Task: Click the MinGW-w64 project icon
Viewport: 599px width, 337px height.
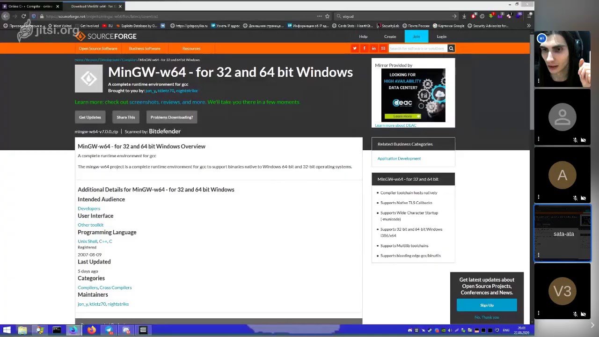Action: (x=88, y=78)
